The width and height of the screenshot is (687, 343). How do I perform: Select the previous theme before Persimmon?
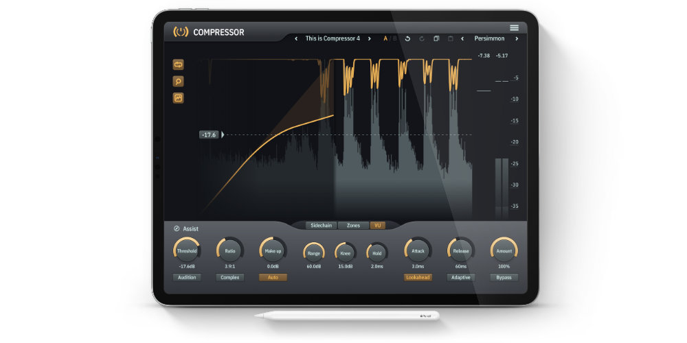click(x=462, y=38)
